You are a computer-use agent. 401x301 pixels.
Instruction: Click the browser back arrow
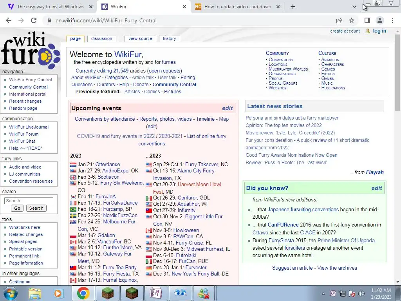click(9, 20)
